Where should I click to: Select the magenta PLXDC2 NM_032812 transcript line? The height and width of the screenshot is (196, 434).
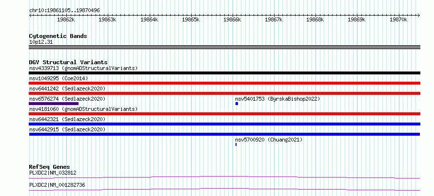point(224,177)
